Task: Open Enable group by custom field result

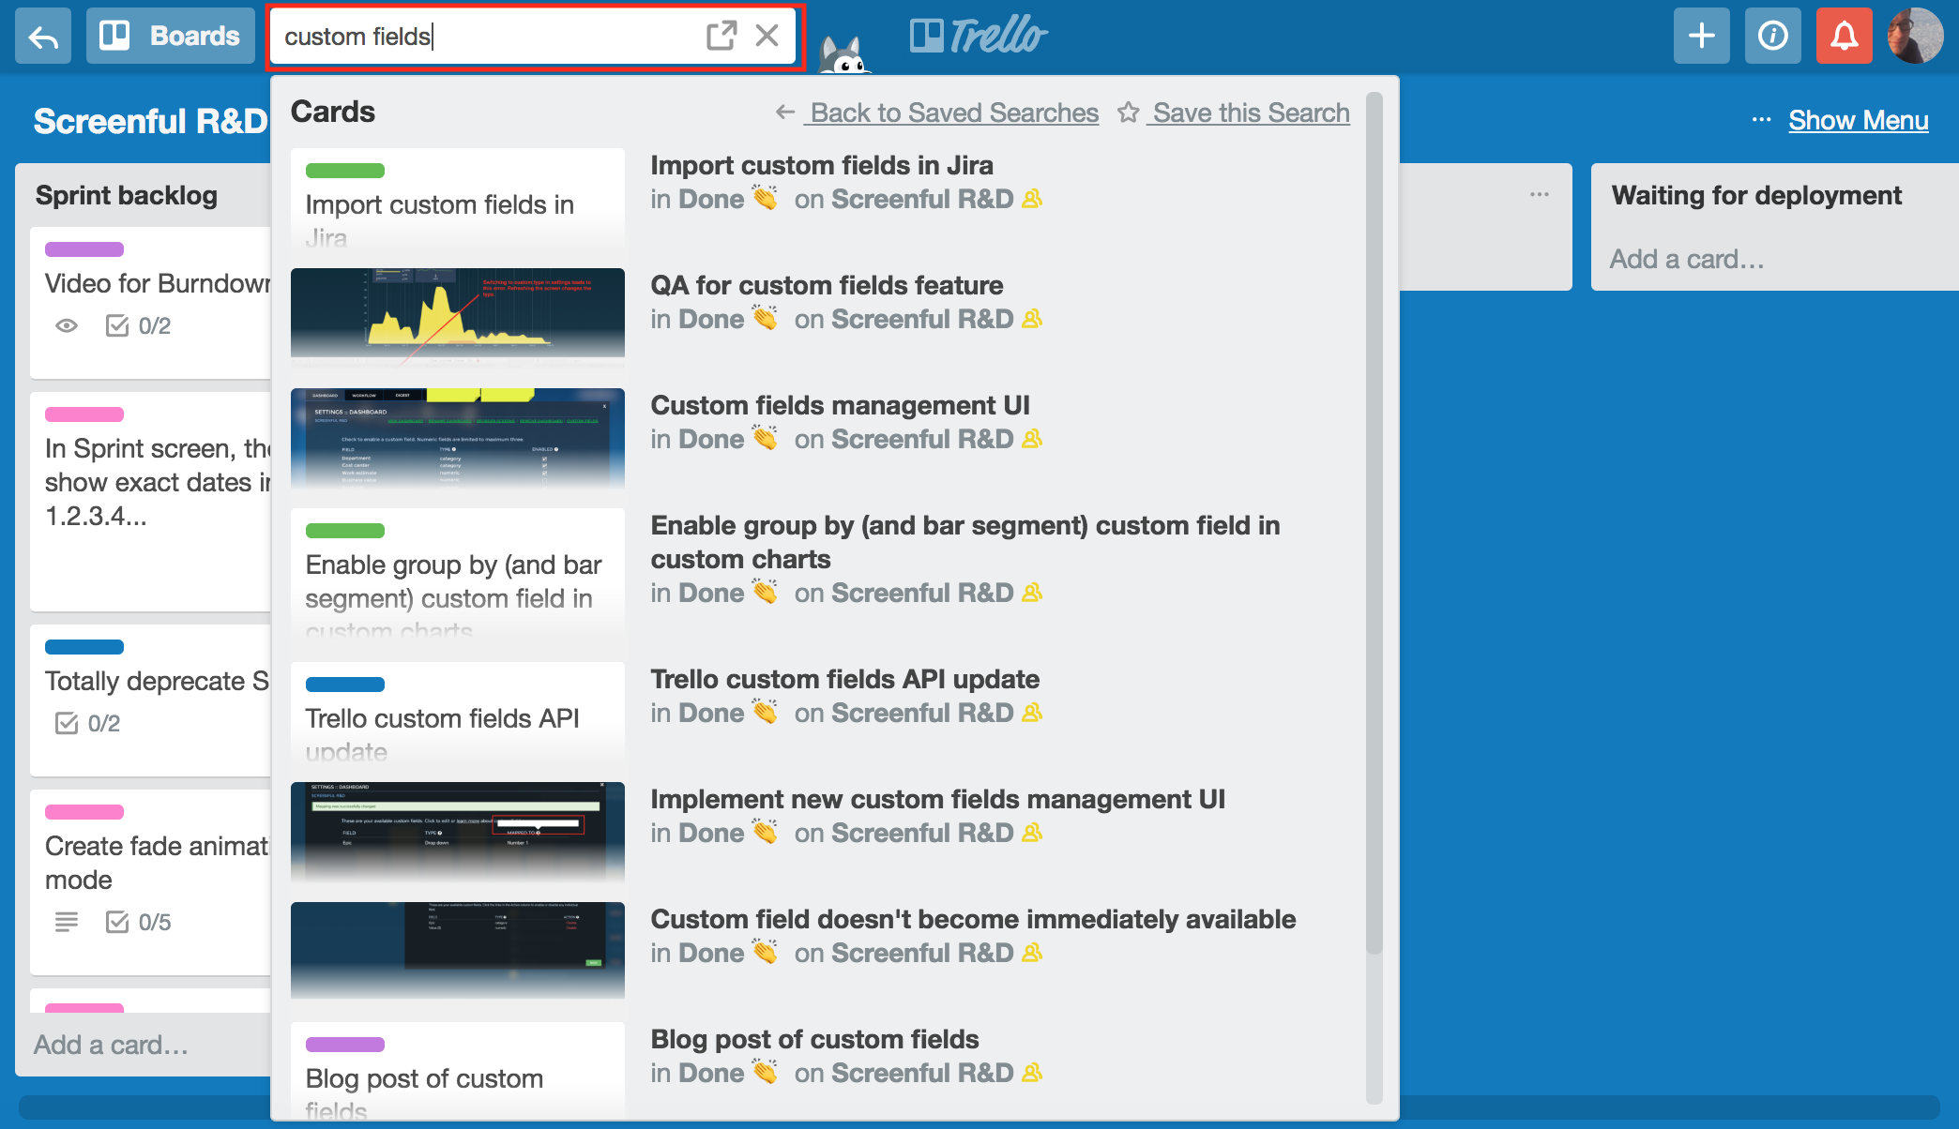Action: point(965,542)
